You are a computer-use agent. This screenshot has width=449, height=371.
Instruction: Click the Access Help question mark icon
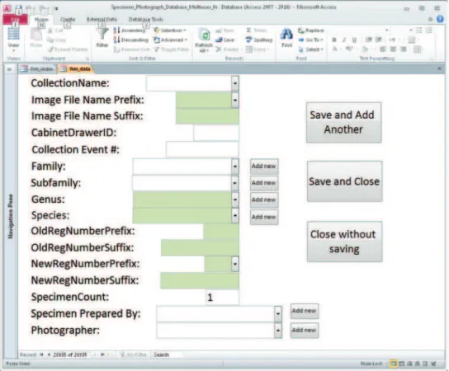pos(440,19)
